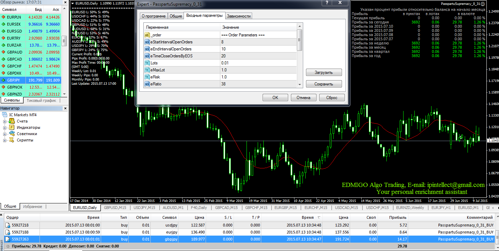The width and height of the screenshot is (499, 251).
Task: Switch to the Общие tab in Expert dialog
Action: click(176, 16)
